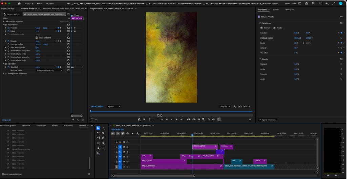
Task: Open the Exportar workspace tab
Action: (x=49, y=3)
